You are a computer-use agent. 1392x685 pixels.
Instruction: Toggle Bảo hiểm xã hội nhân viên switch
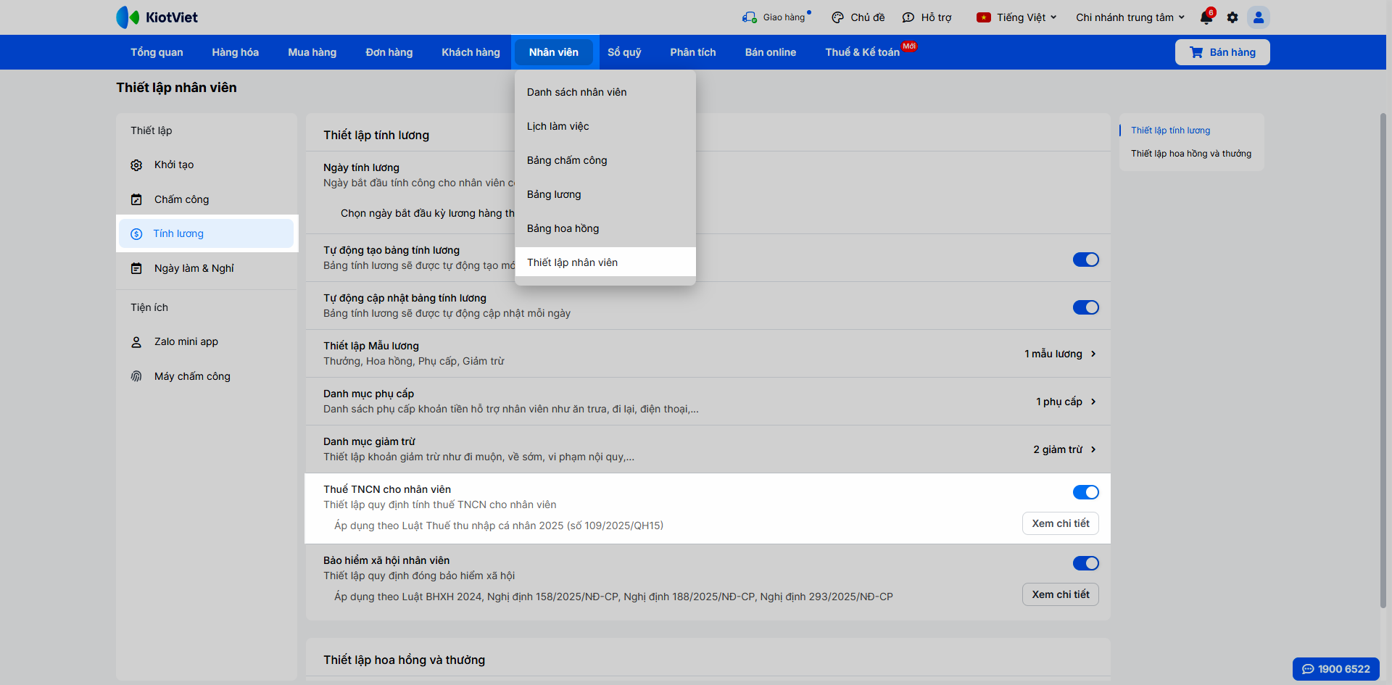(x=1086, y=563)
